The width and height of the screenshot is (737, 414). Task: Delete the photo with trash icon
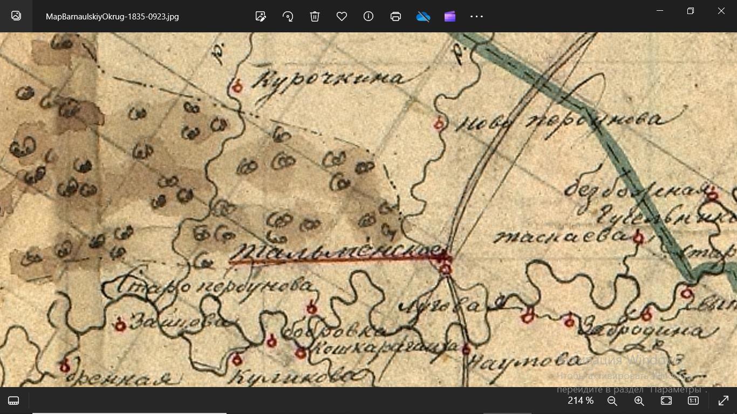[x=315, y=16]
